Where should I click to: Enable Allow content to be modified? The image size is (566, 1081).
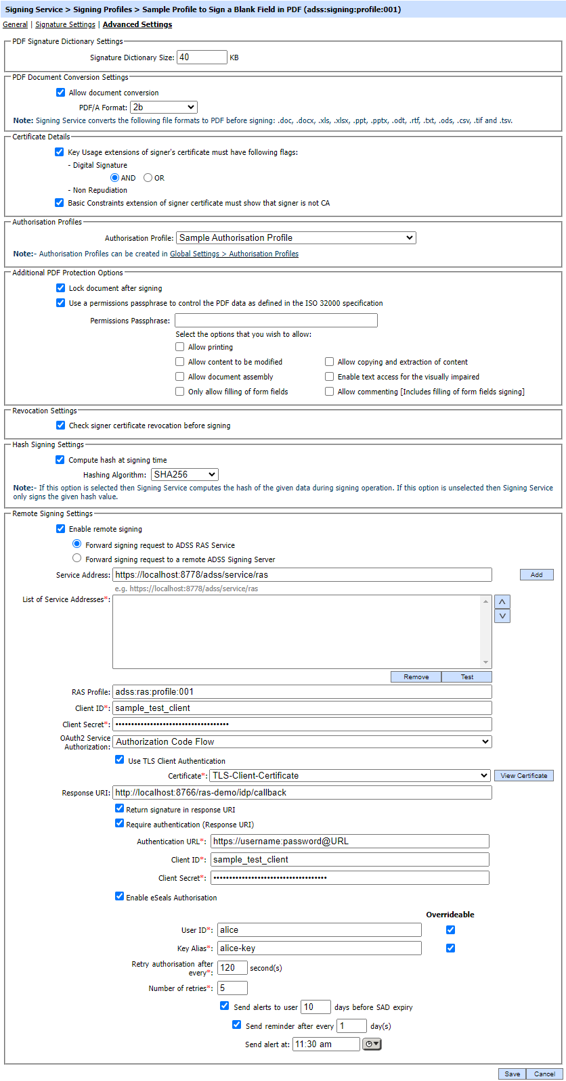point(179,361)
